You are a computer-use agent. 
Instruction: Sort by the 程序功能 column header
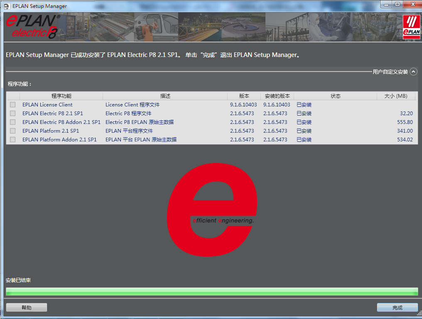point(61,96)
